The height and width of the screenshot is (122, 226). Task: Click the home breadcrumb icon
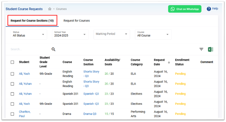(x=50, y=9)
